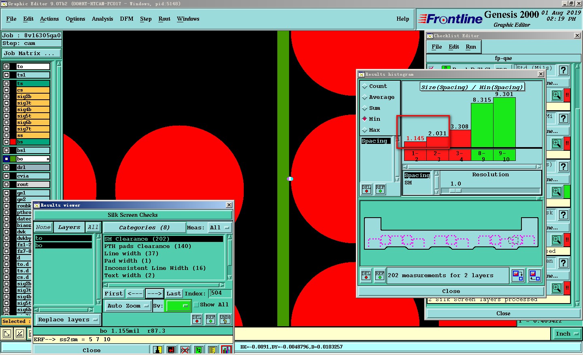Open the Job Matrix button
Viewport: 583px width, 355px height.
pos(32,53)
